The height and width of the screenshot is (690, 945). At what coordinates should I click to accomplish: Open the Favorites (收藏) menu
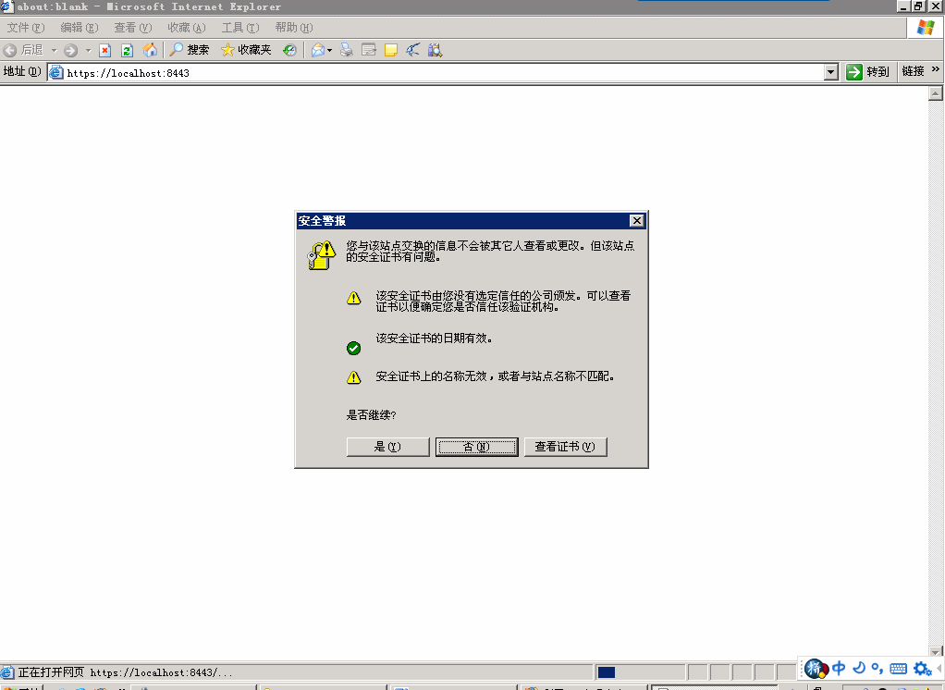tap(186, 28)
